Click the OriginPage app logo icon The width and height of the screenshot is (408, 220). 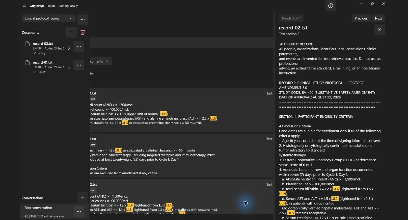(x=24, y=6)
